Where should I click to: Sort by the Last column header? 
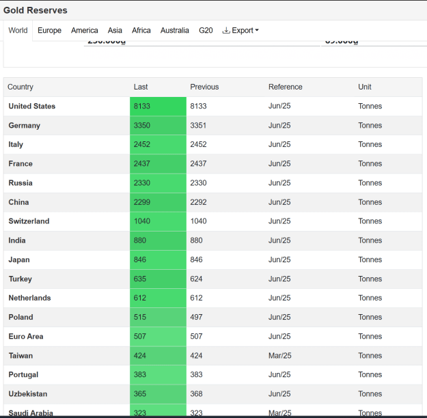point(141,87)
